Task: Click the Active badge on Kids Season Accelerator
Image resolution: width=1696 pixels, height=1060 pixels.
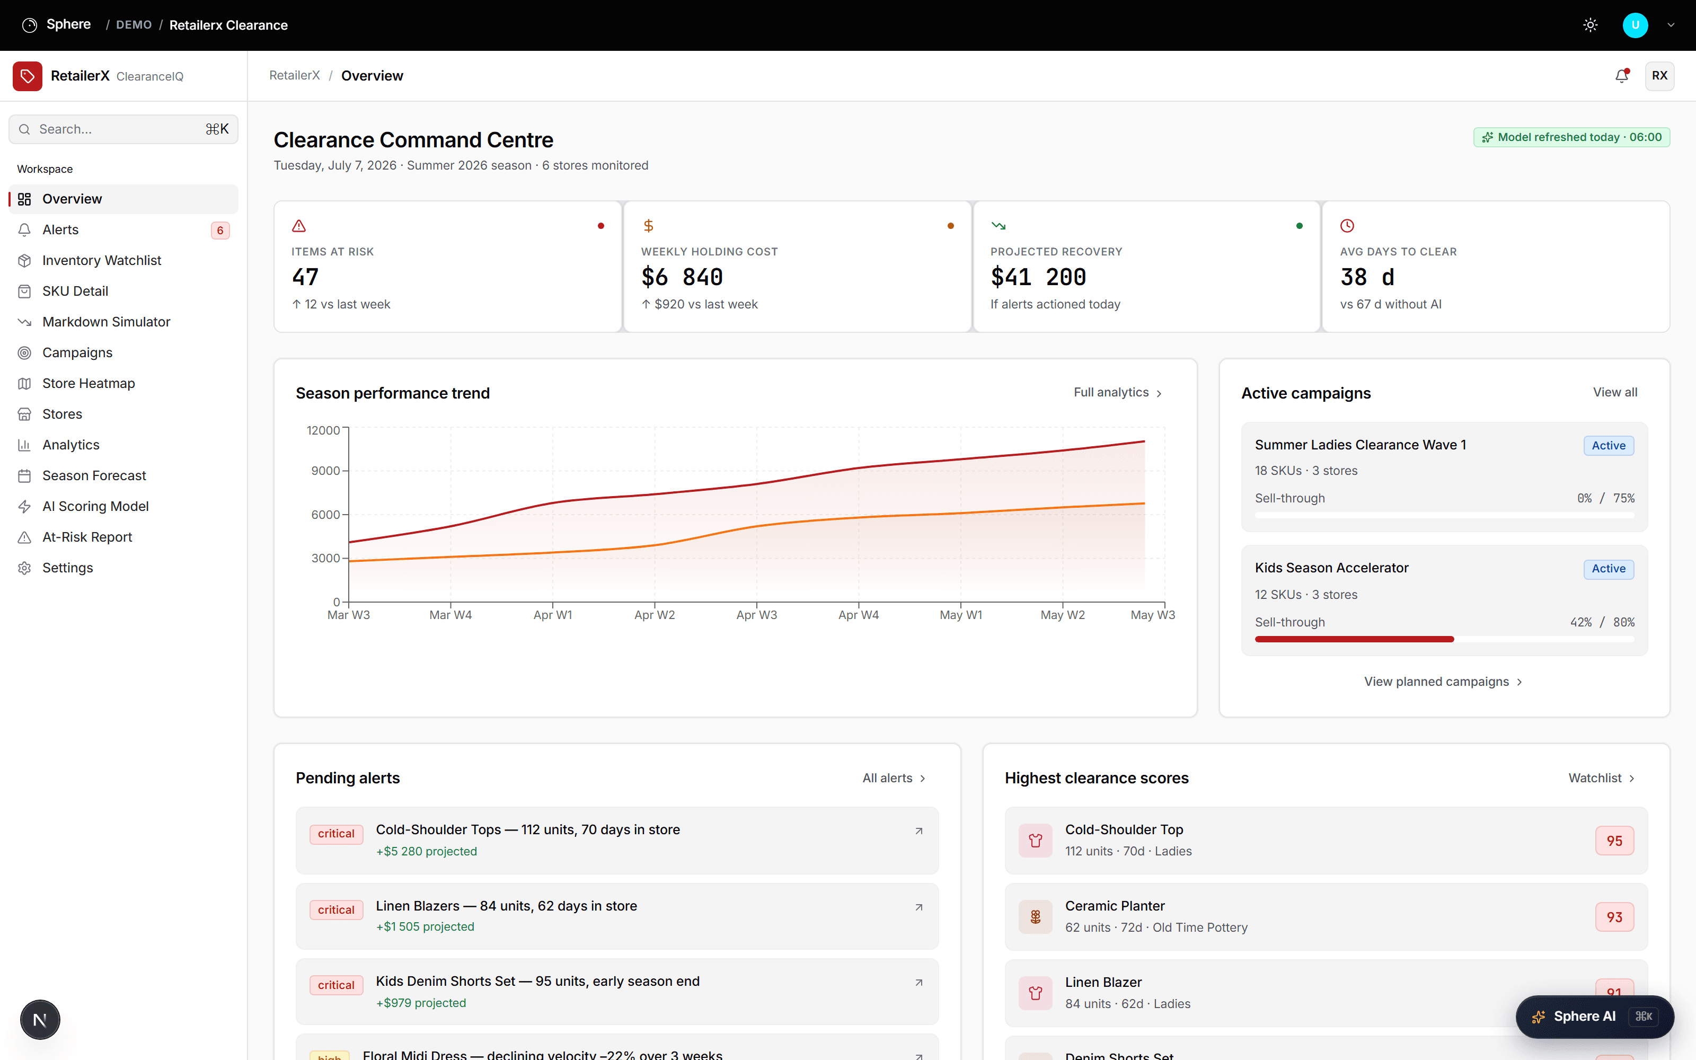Action: click(1609, 569)
